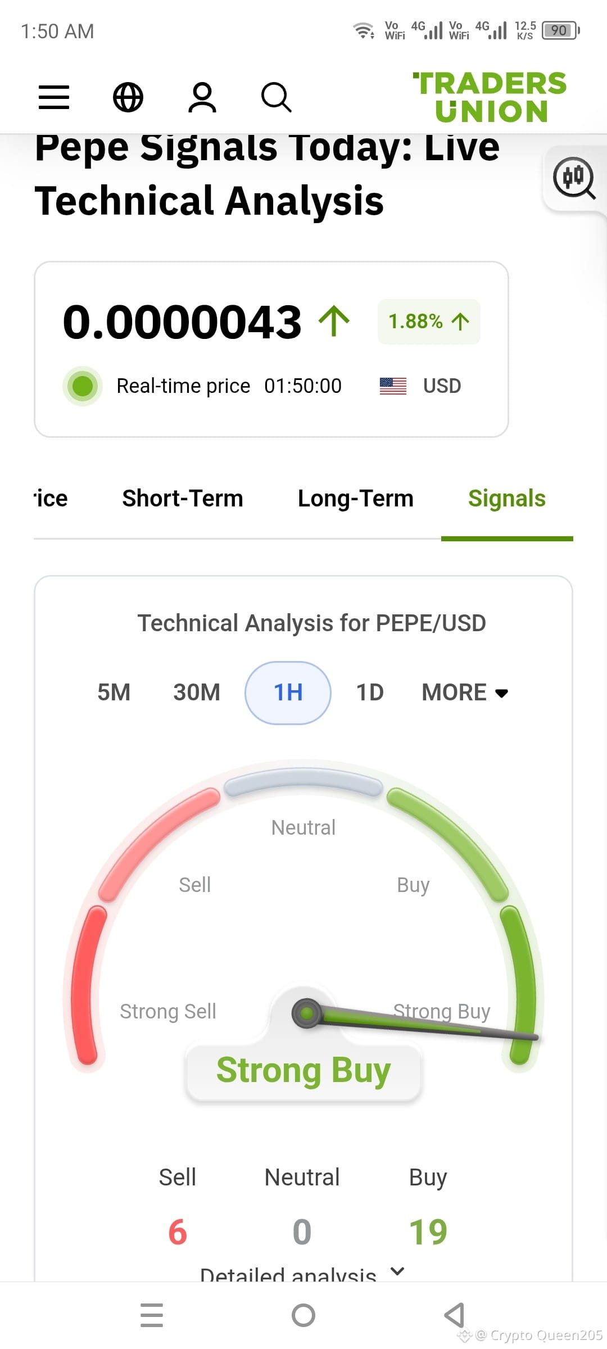Select the 5M timeframe
Screen dimensions: 607x1349
pyautogui.click(x=114, y=692)
